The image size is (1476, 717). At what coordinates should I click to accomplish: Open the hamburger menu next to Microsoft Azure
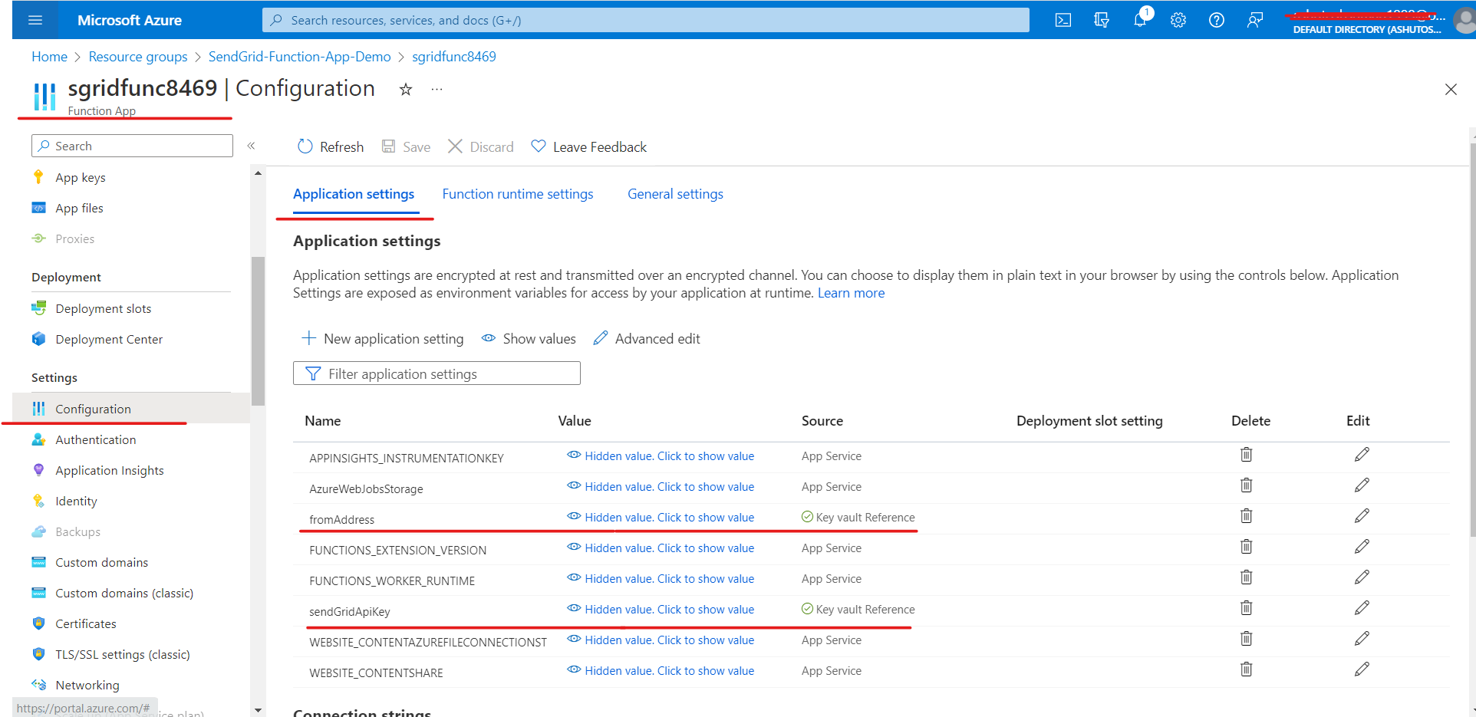point(35,20)
